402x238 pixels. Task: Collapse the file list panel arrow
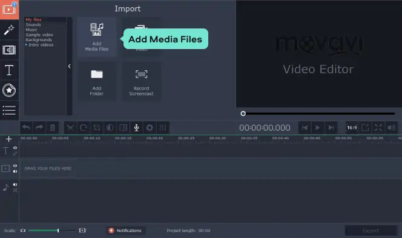[x=69, y=66]
